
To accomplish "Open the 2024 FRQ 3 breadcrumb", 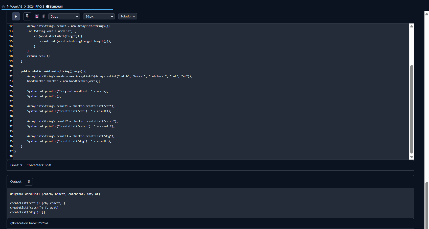I will click(36, 7).
